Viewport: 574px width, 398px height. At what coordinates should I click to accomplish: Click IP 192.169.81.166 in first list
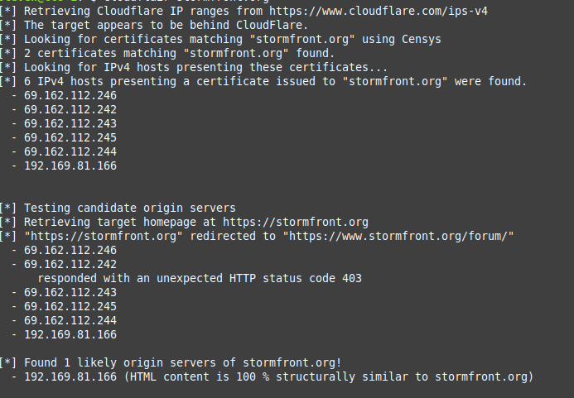pyautogui.click(x=70, y=165)
